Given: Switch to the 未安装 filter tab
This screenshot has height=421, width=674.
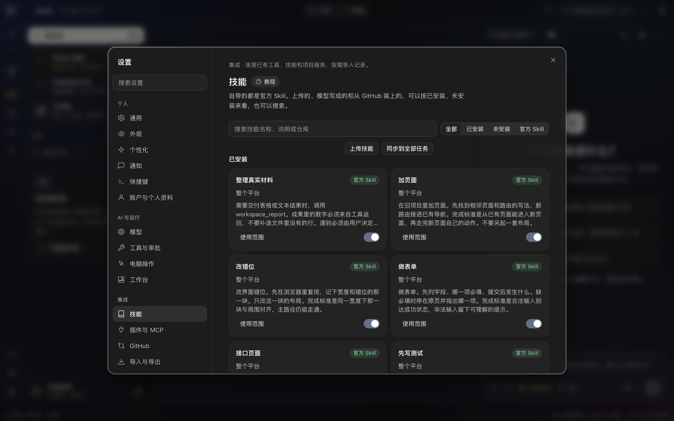Looking at the screenshot, I should [501, 129].
